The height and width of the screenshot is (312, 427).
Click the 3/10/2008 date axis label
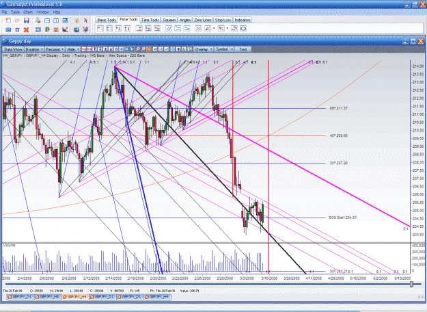(269, 278)
